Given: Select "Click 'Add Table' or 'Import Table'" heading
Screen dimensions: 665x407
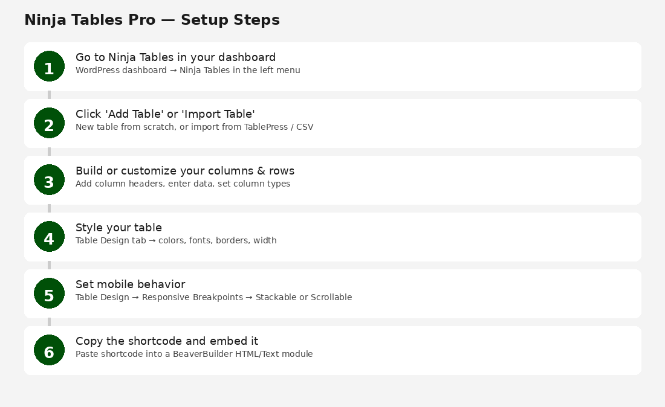Looking at the screenshot, I should 165,114.
